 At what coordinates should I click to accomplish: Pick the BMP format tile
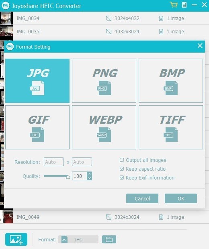tap(171, 81)
